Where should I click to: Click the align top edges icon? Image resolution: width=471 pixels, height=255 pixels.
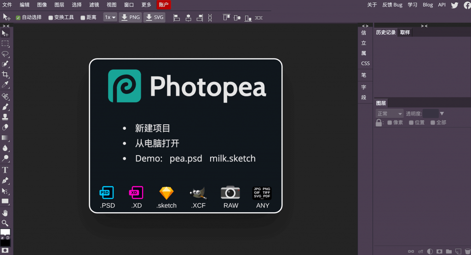pyautogui.click(x=226, y=18)
